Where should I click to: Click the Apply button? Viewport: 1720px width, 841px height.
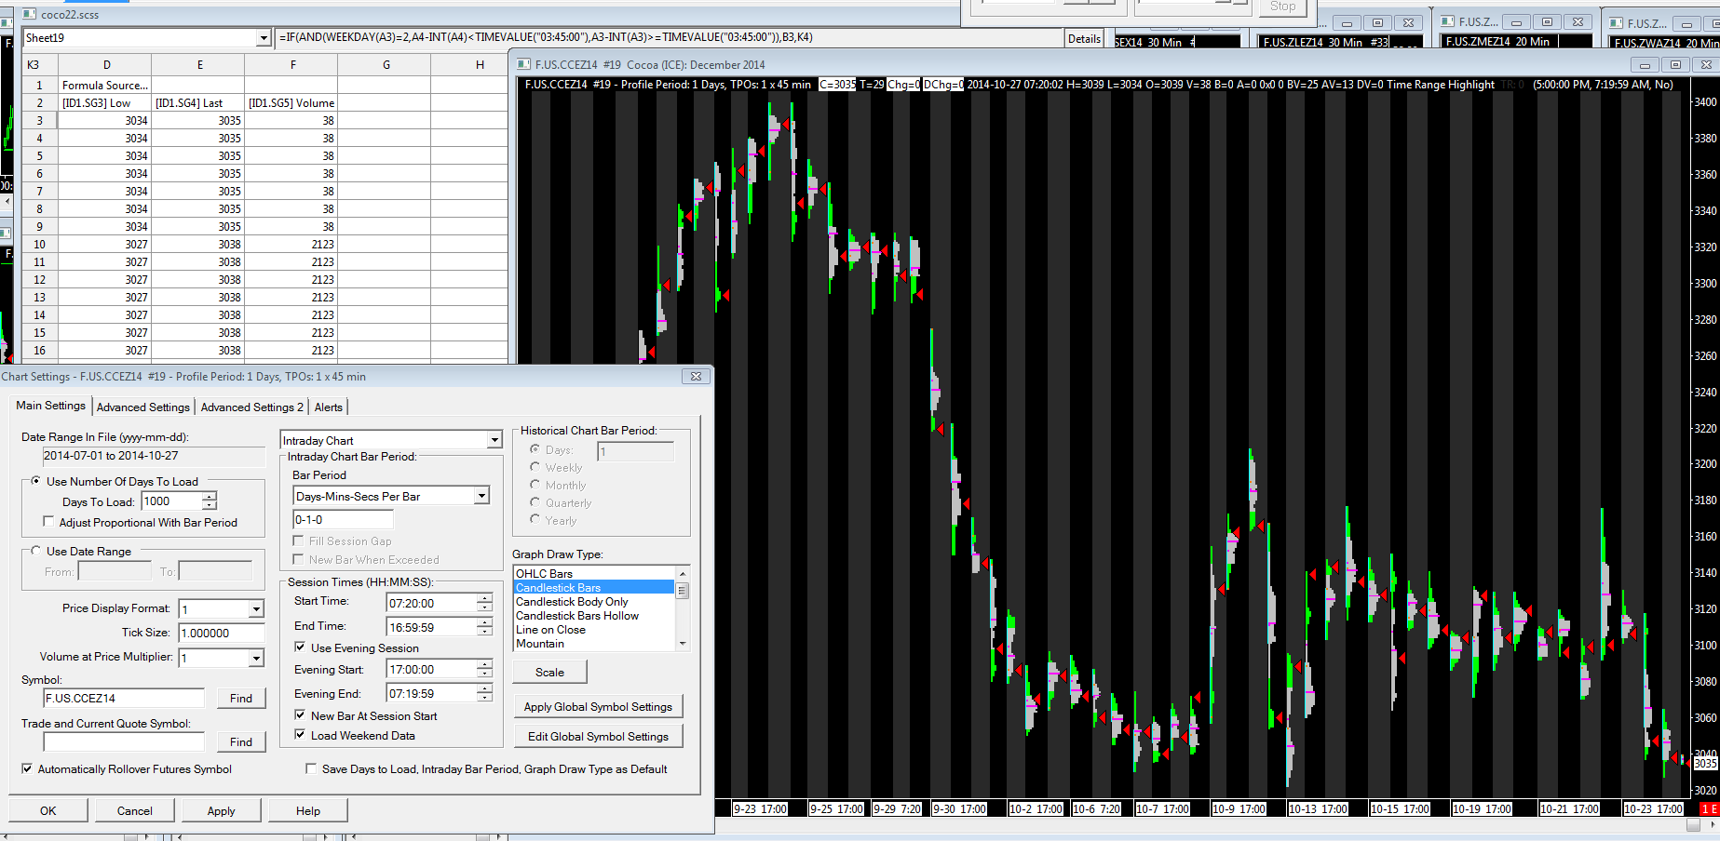(221, 810)
